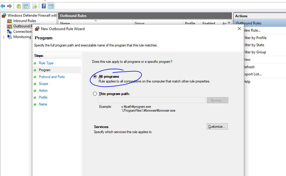Click green bullet beside Name step
Viewport: 286px width, 176px height.
[35, 105]
